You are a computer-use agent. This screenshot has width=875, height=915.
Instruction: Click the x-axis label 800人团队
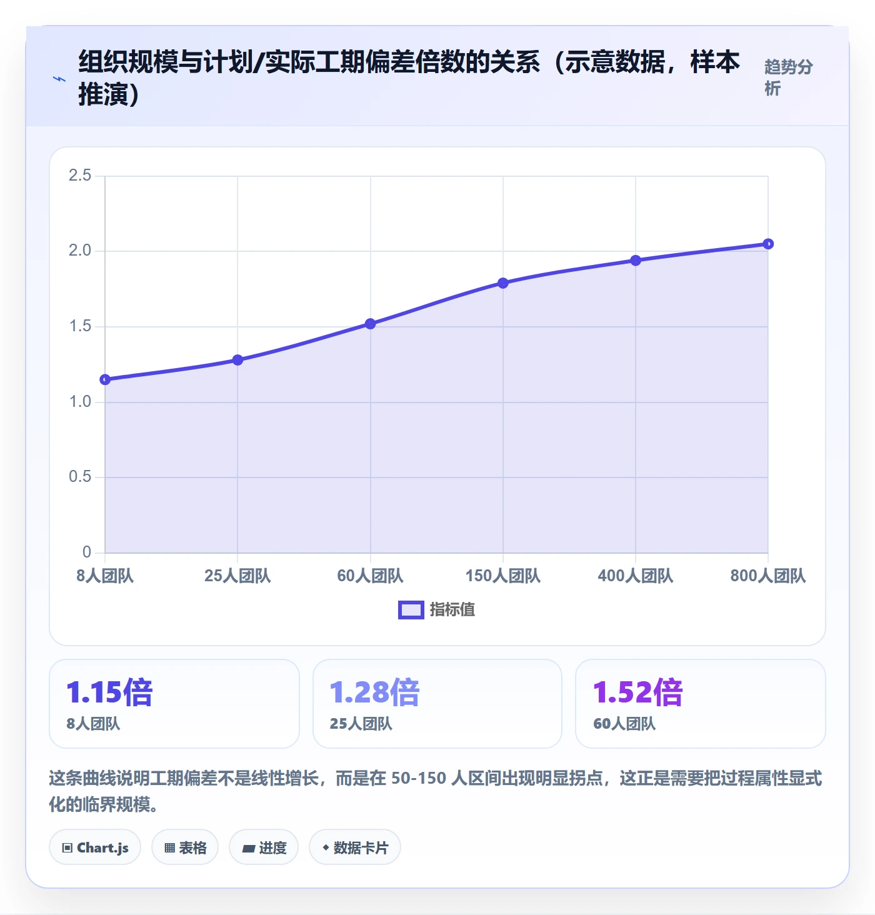tap(768, 576)
